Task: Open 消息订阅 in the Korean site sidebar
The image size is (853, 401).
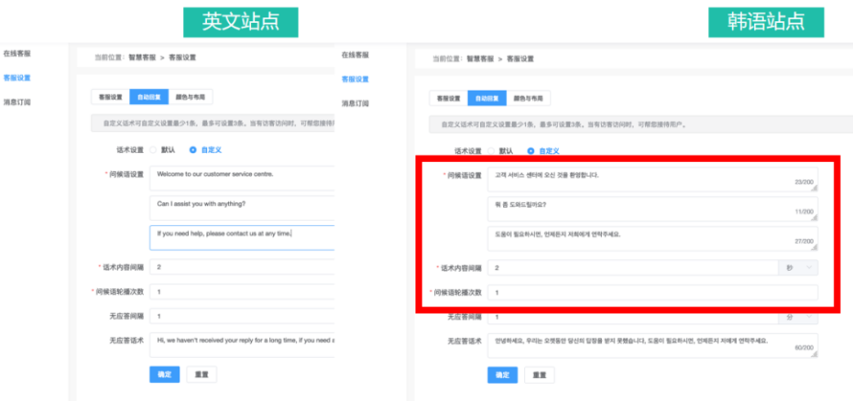Action: (x=356, y=103)
